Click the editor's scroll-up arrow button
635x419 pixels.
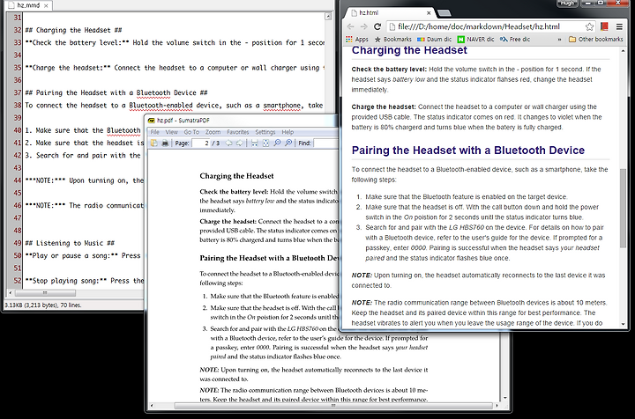328,17
